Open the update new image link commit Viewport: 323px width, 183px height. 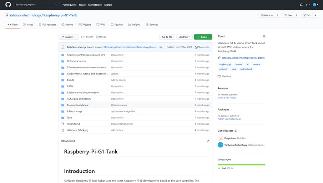[123, 111]
